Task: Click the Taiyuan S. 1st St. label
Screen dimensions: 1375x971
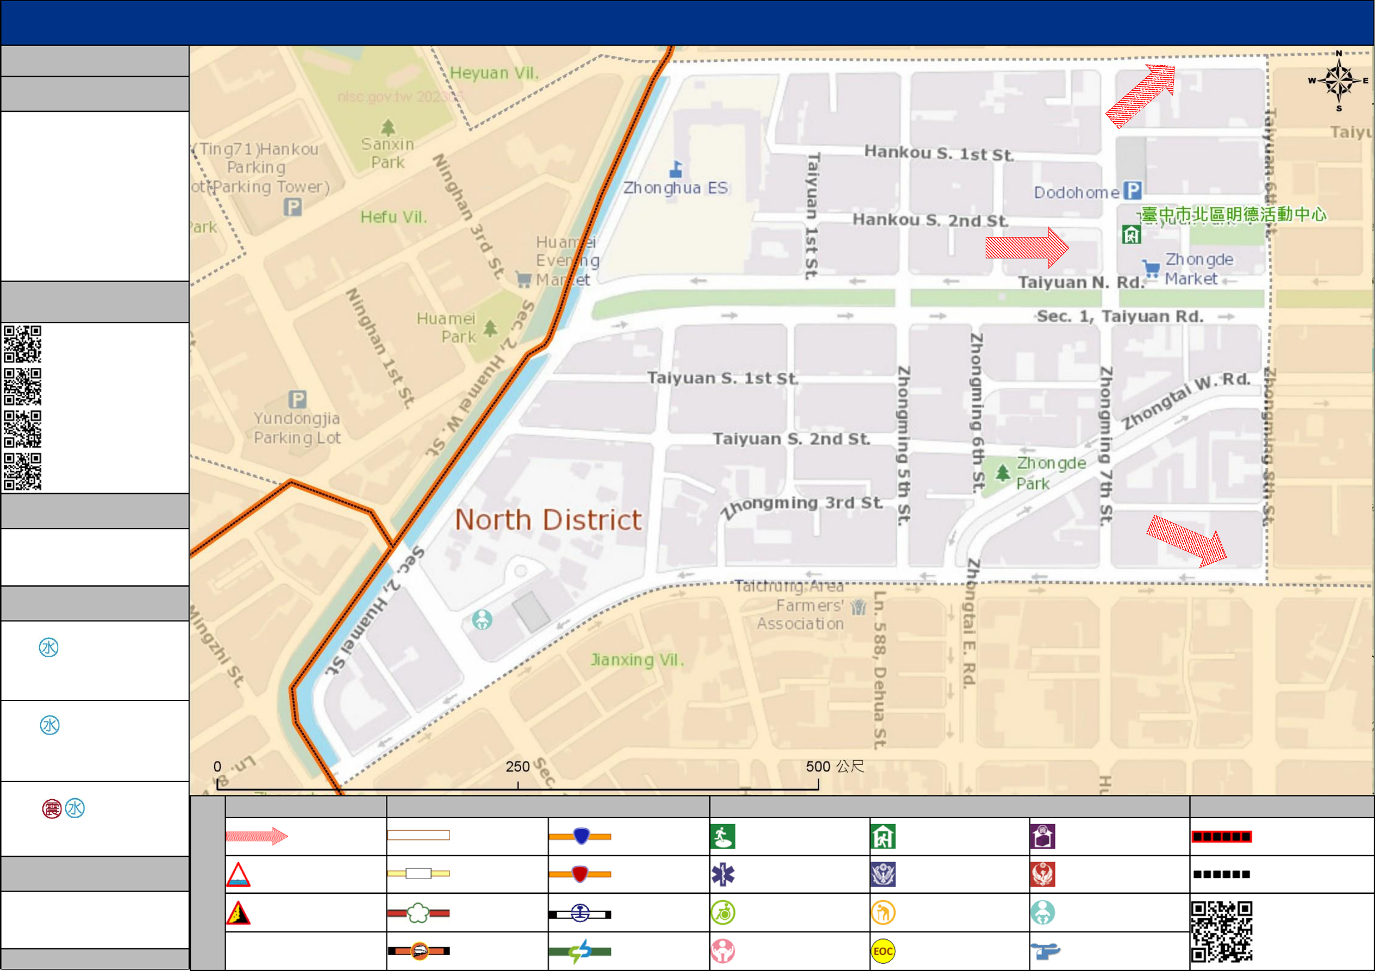Action: (723, 378)
